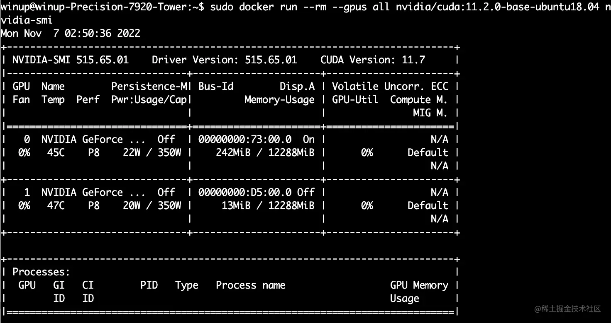Image resolution: width=611 pixels, height=323 pixels.
Task: Click the 'Disp.A' column header
Action: click(x=297, y=86)
